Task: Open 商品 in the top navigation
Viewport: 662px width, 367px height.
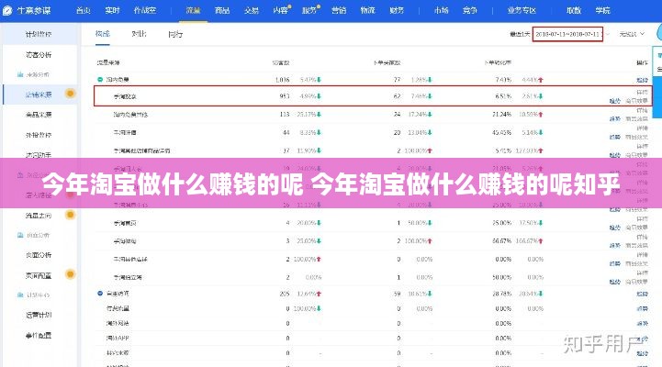Action: click(x=222, y=10)
